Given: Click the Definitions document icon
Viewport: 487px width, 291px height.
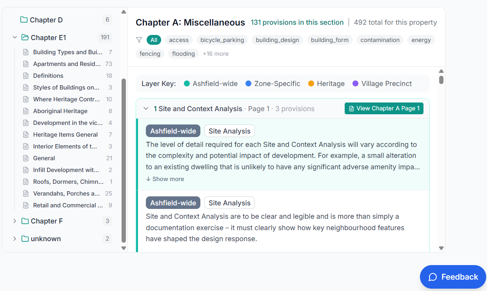Looking at the screenshot, I should (x=26, y=76).
